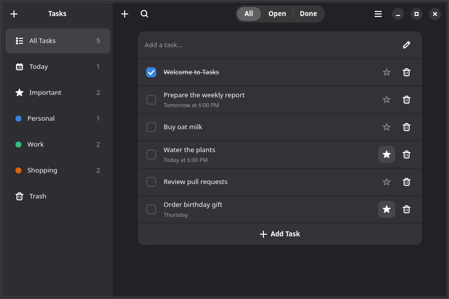Mark Buy oat milk as done
This screenshot has width=449, height=299.
(151, 127)
